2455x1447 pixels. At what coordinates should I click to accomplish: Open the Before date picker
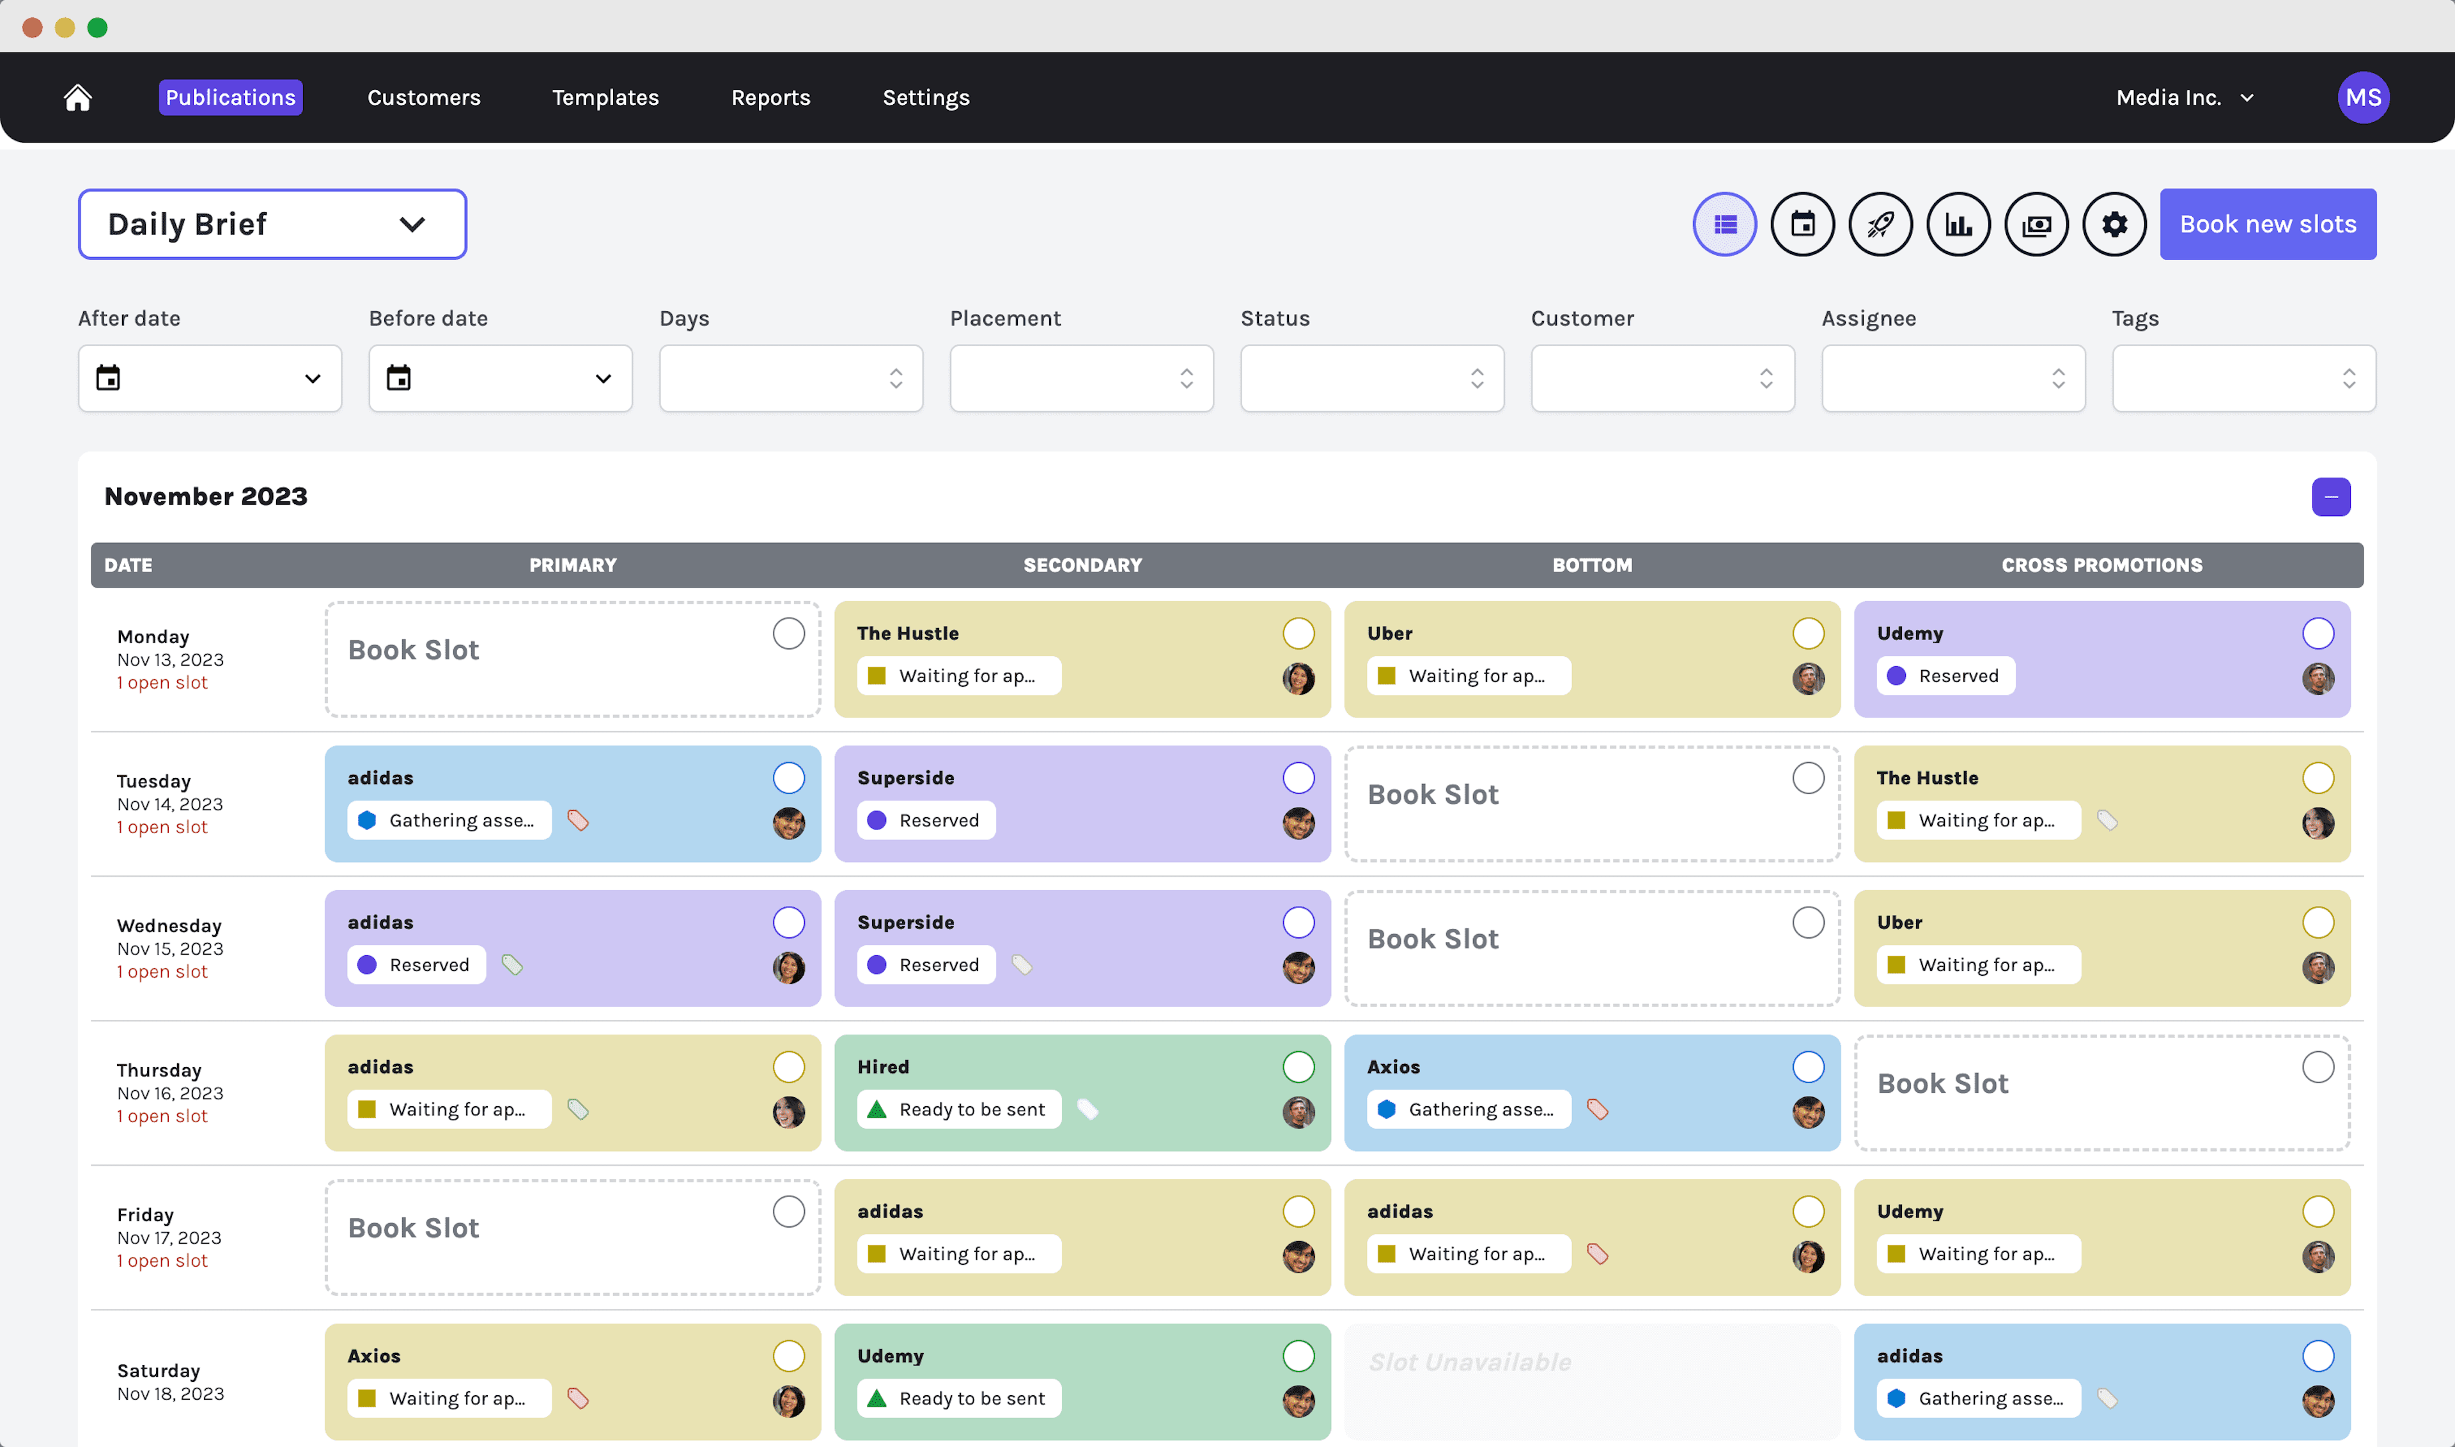click(500, 377)
